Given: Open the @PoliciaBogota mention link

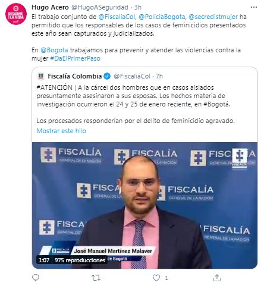Looking at the screenshot, I should 162,17.
